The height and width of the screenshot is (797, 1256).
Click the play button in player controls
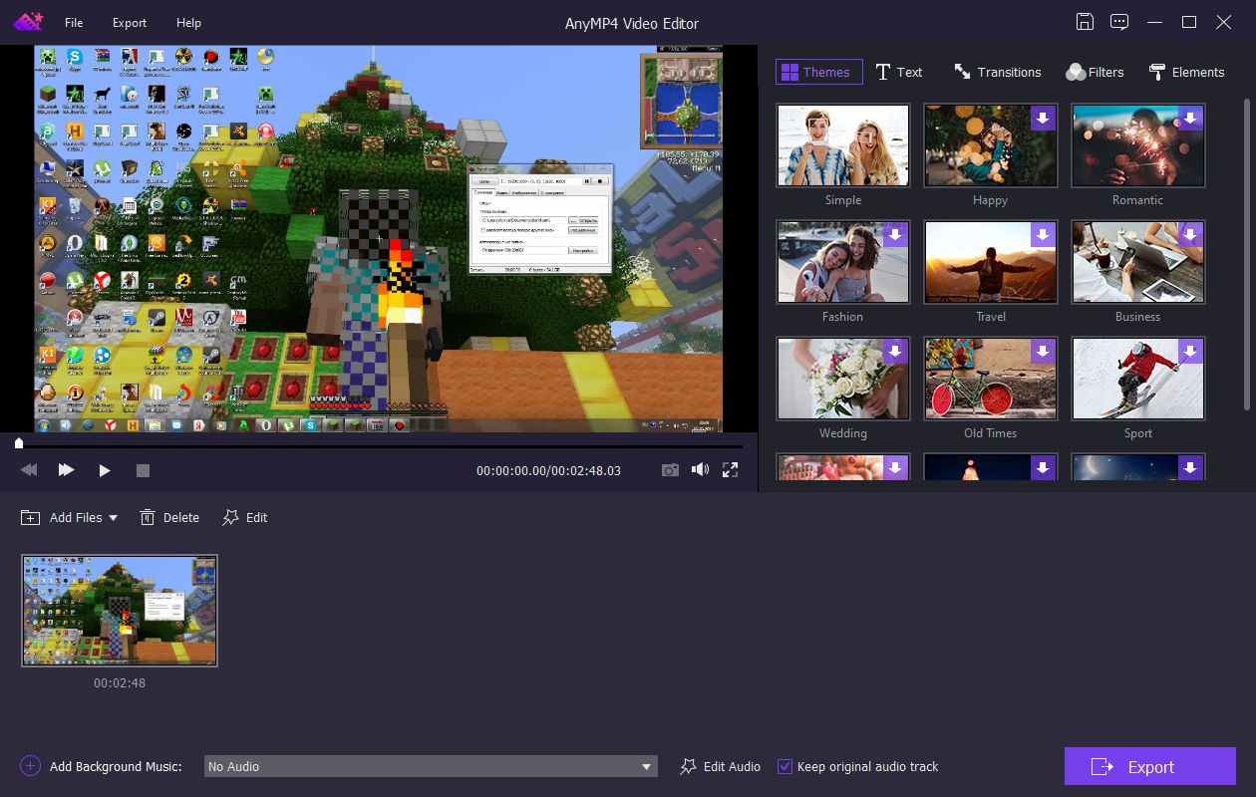coord(105,470)
